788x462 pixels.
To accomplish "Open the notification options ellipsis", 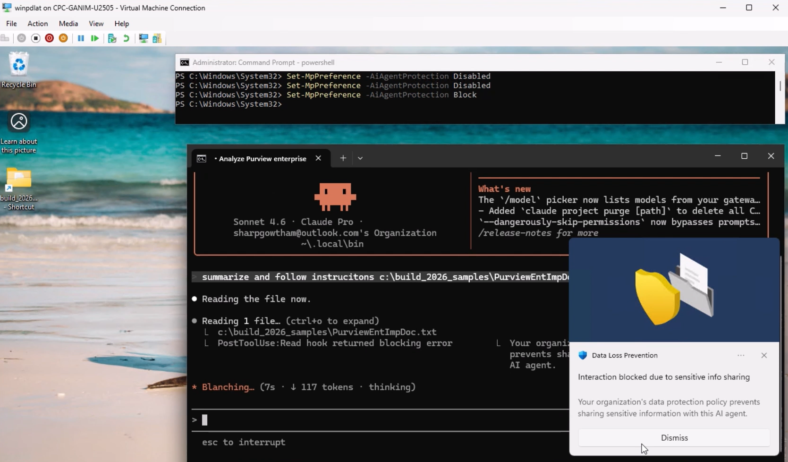I will [741, 355].
